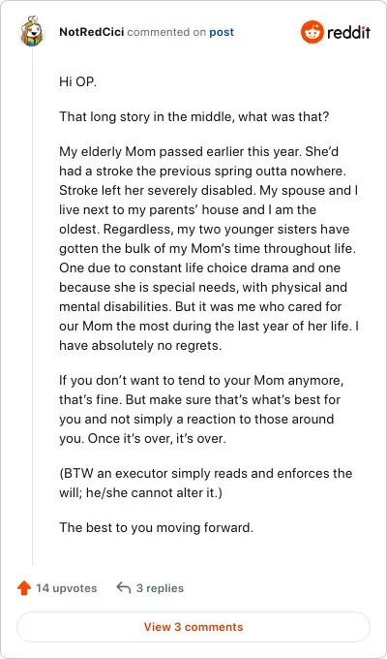387x659 pixels.
Task: Select the "3 replies" label
Action: (x=160, y=588)
